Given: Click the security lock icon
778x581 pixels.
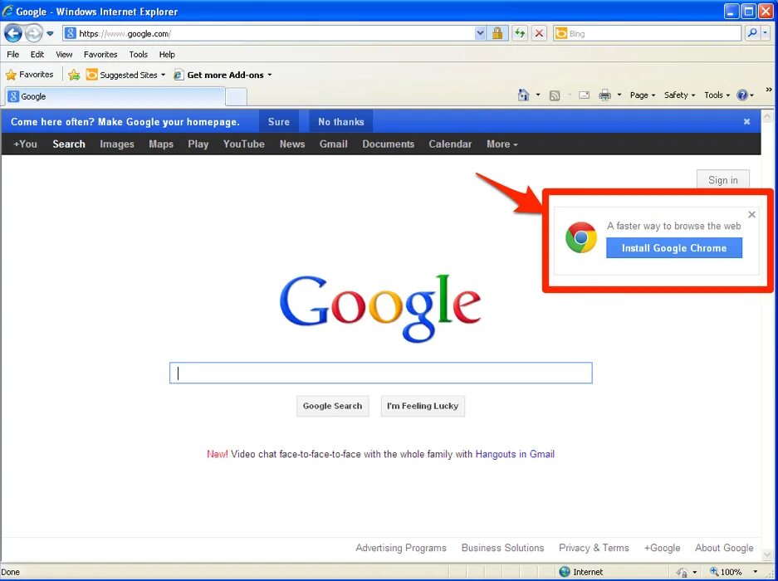Looking at the screenshot, I should tap(497, 34).
